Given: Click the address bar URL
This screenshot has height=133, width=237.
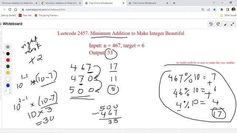Looking at the screenshot, I should pos(45,10).
